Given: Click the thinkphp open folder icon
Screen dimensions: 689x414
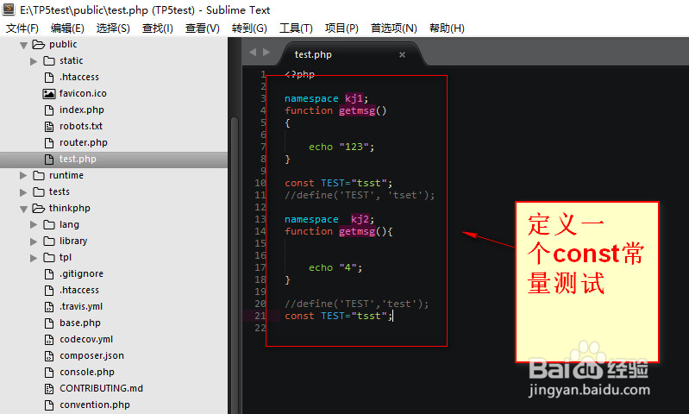Looking at the screenshot, I should point(39,209).
